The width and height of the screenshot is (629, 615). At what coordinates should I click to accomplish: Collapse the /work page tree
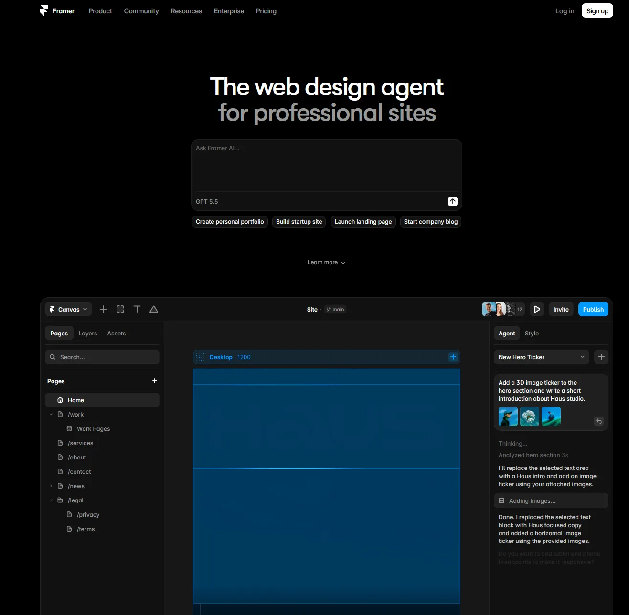pos(51,414)
